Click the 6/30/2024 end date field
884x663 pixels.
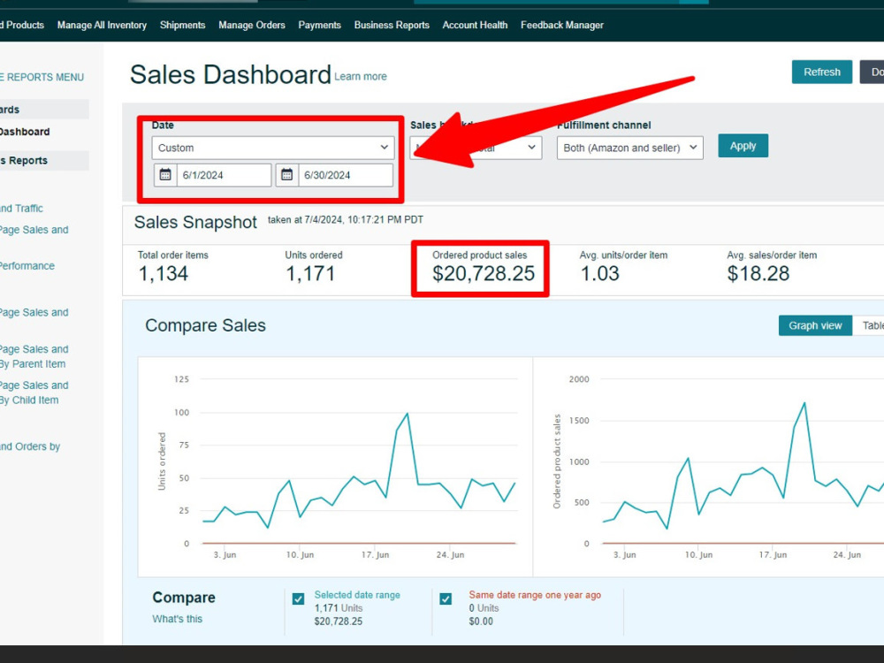pyautogui.click(x=346, y=175)
